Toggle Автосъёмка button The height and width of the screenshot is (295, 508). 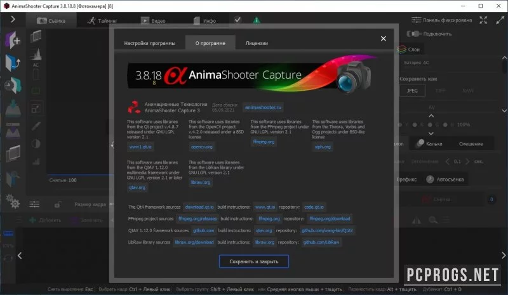point(444,179)
